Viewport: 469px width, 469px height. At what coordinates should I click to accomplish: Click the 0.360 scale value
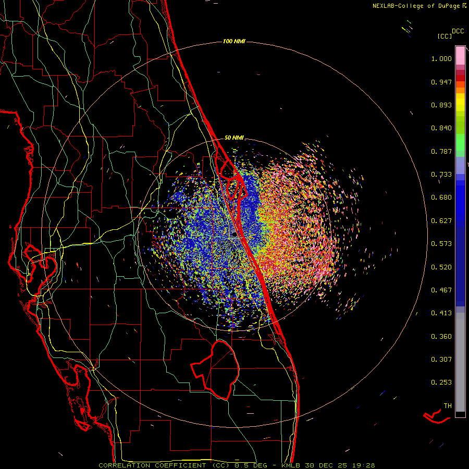click(441, 337)
